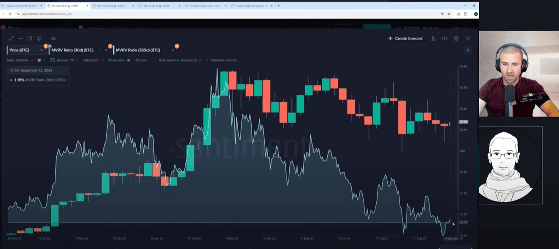Open the emoji sticker tool
Viewport: 559px width, 249px height.
pos(39,39)
